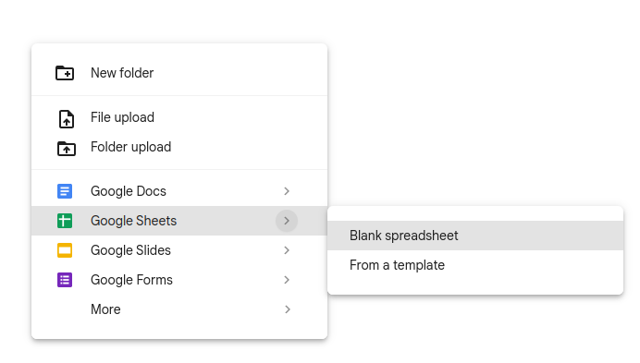The image size is (640, 363).
Task: Click the yellow Google Slides icon
Action: click(x=65, y=250)
